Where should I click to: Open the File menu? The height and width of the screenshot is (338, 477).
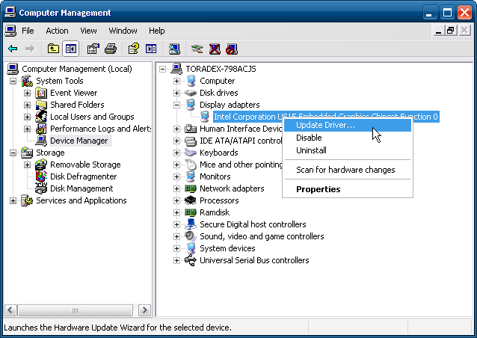coord(28,31)
